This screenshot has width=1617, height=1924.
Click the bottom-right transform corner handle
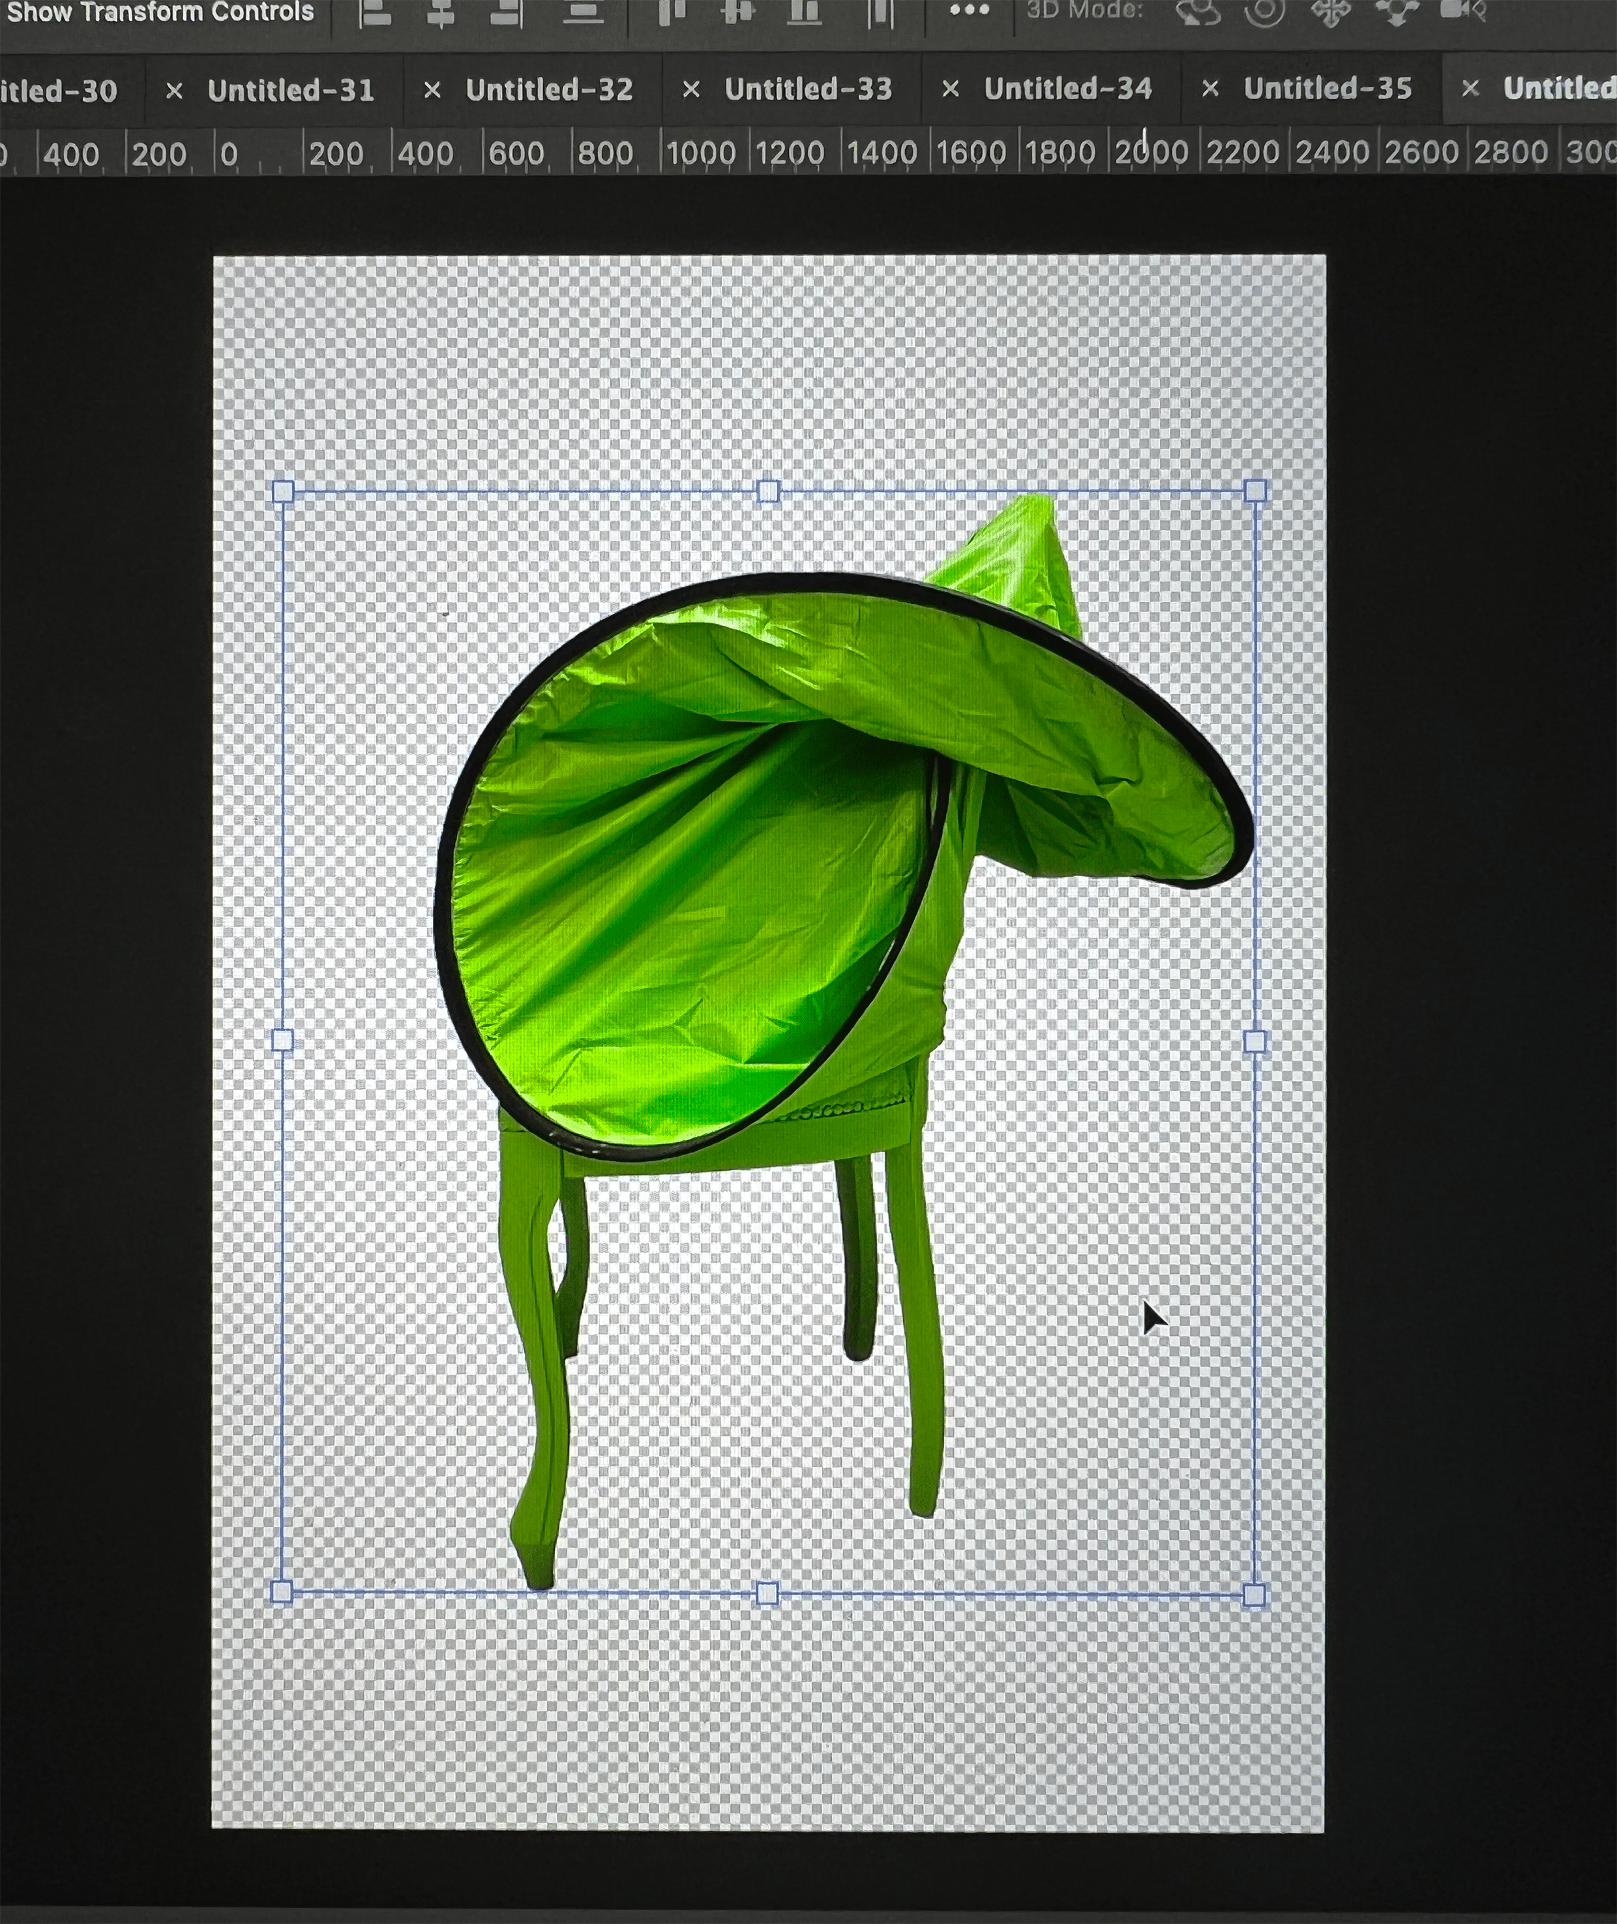pyautogui.click(x=1254, y=1596)
